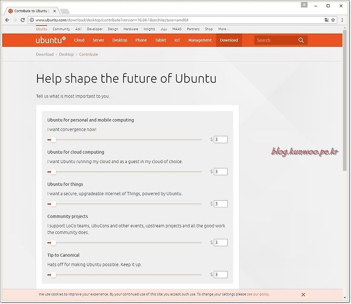Click the Insights link in top bar
Viewport: 351px width, 304px height.
tap(149, 29)
